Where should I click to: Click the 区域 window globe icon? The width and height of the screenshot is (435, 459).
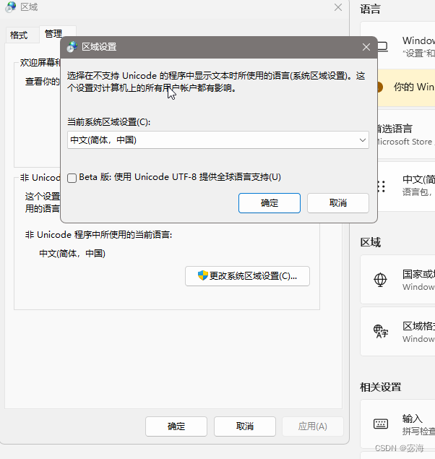click(11, 7)
